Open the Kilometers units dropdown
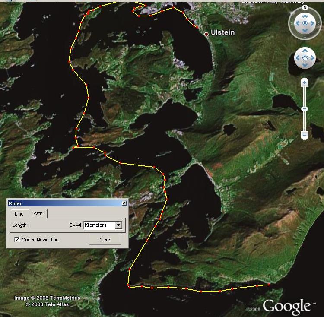This screenshot has height=317, width=324. tap(119, 225)
